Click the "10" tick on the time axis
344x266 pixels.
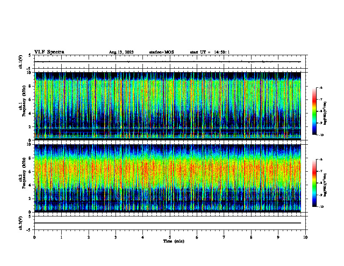pyautogui.click(x=305, y=237)
